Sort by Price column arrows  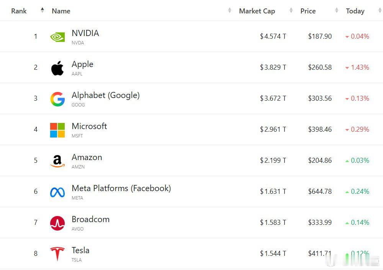[337, 10]
